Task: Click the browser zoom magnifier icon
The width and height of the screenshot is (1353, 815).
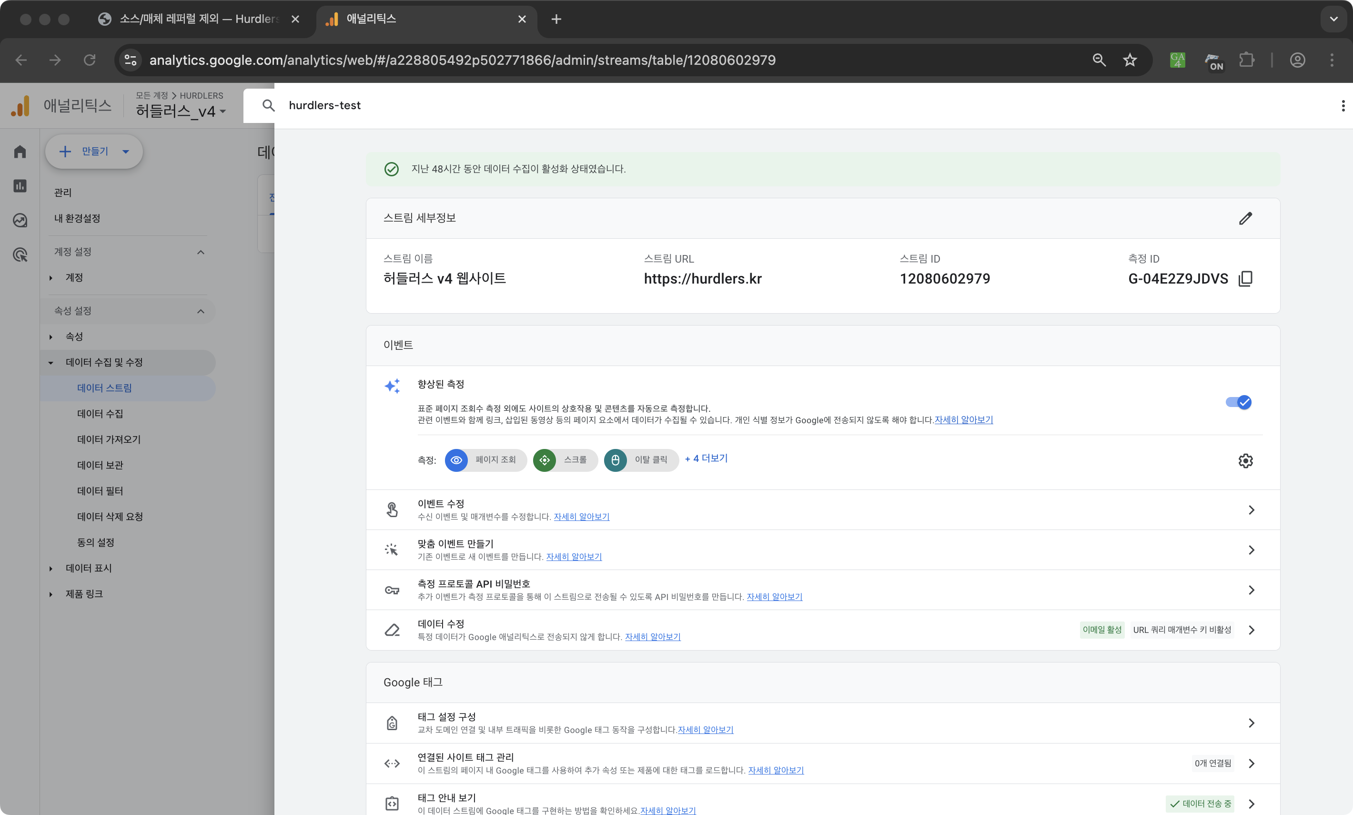Action: (1099, 60)
